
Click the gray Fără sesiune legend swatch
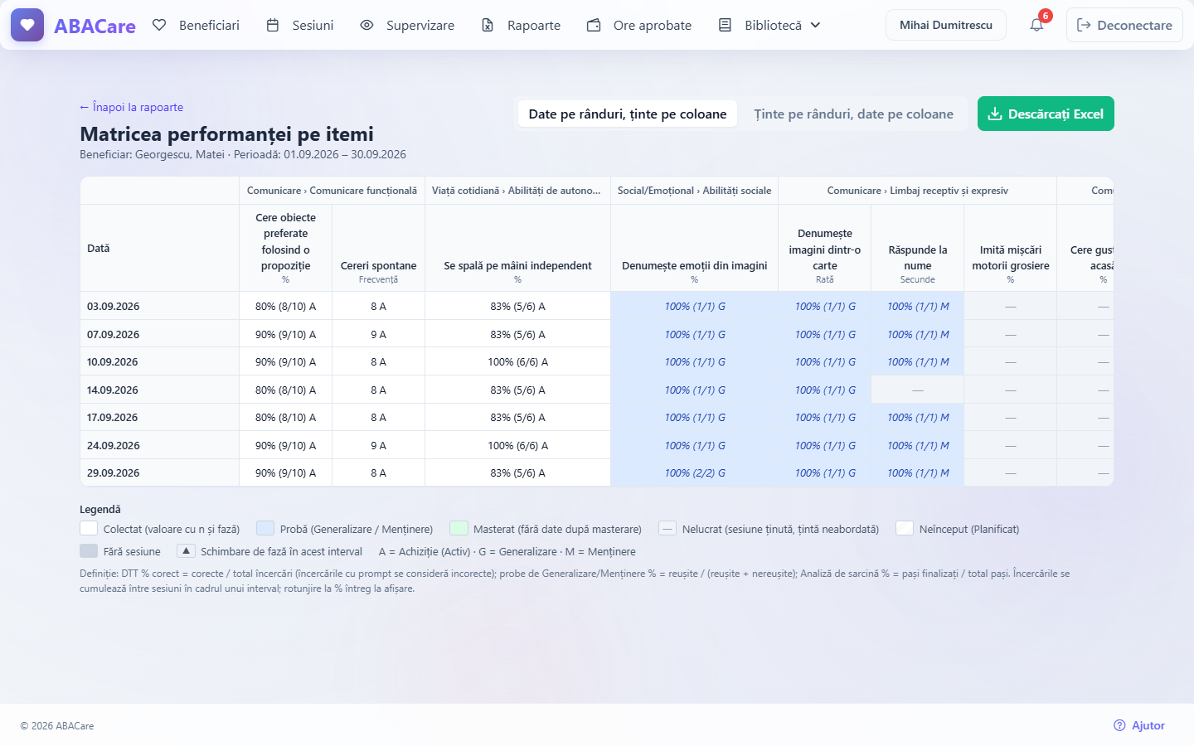[x=89, y=551]
